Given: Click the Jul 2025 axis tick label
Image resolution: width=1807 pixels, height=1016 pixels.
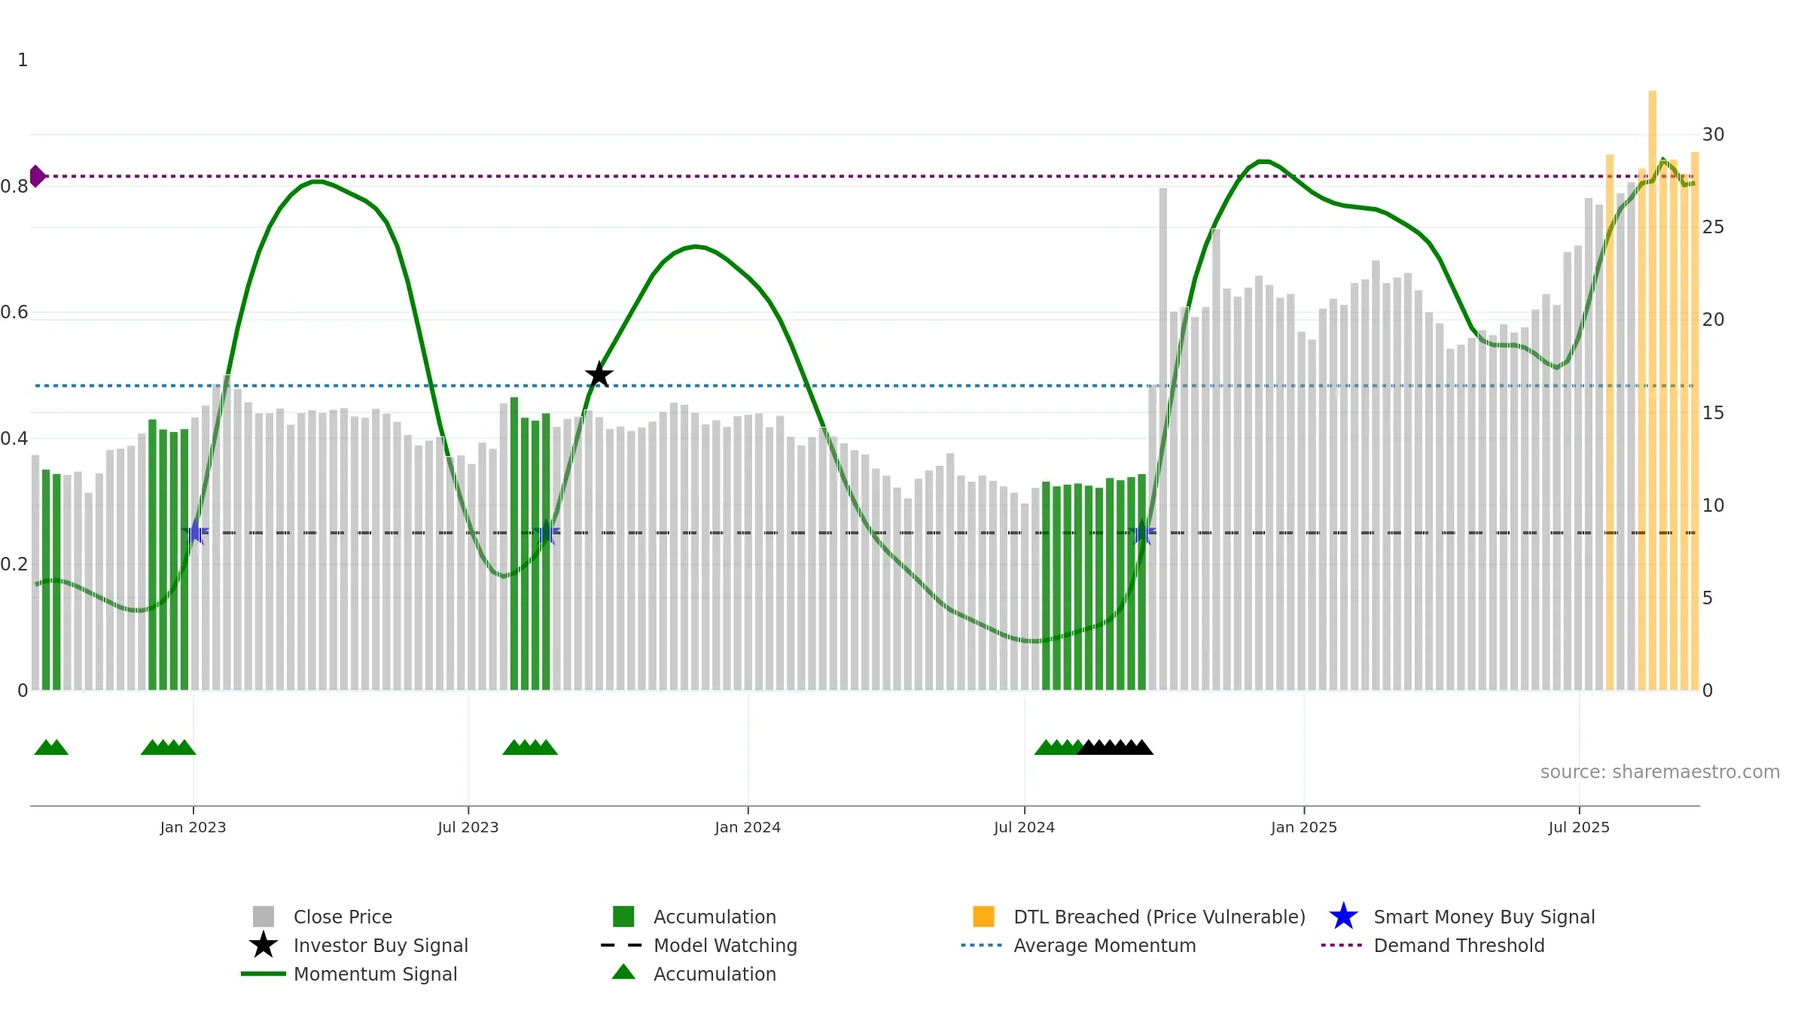Looking at the screenshot, I should click(x=1579, y=828).
